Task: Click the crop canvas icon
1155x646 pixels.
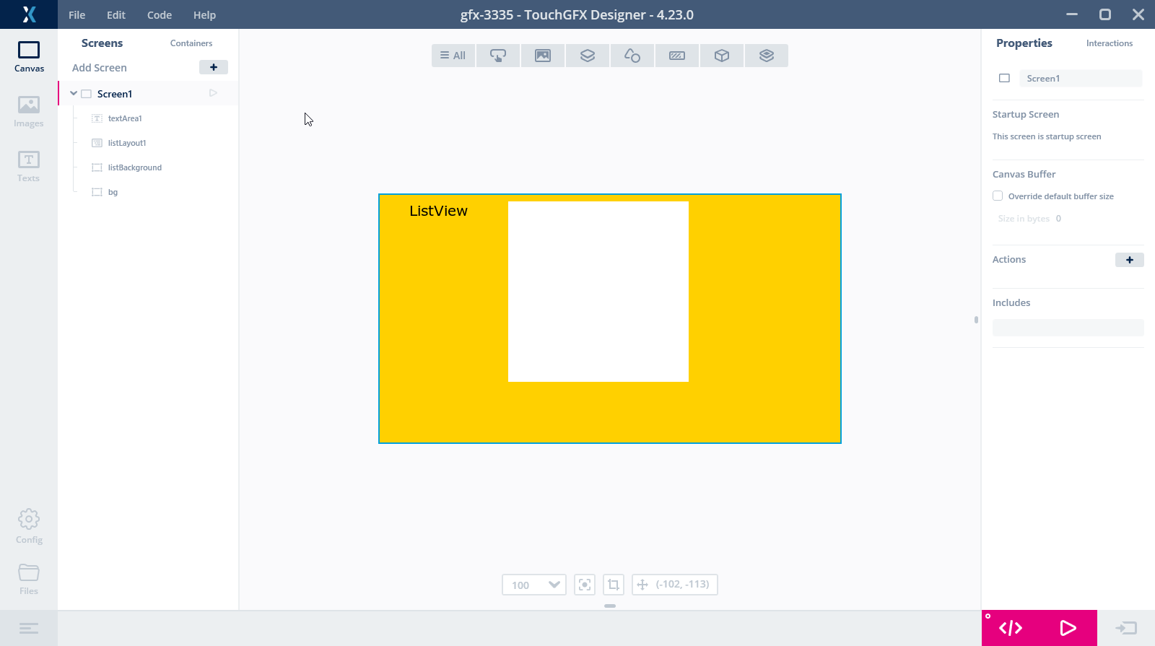Action: coord(614,585)
